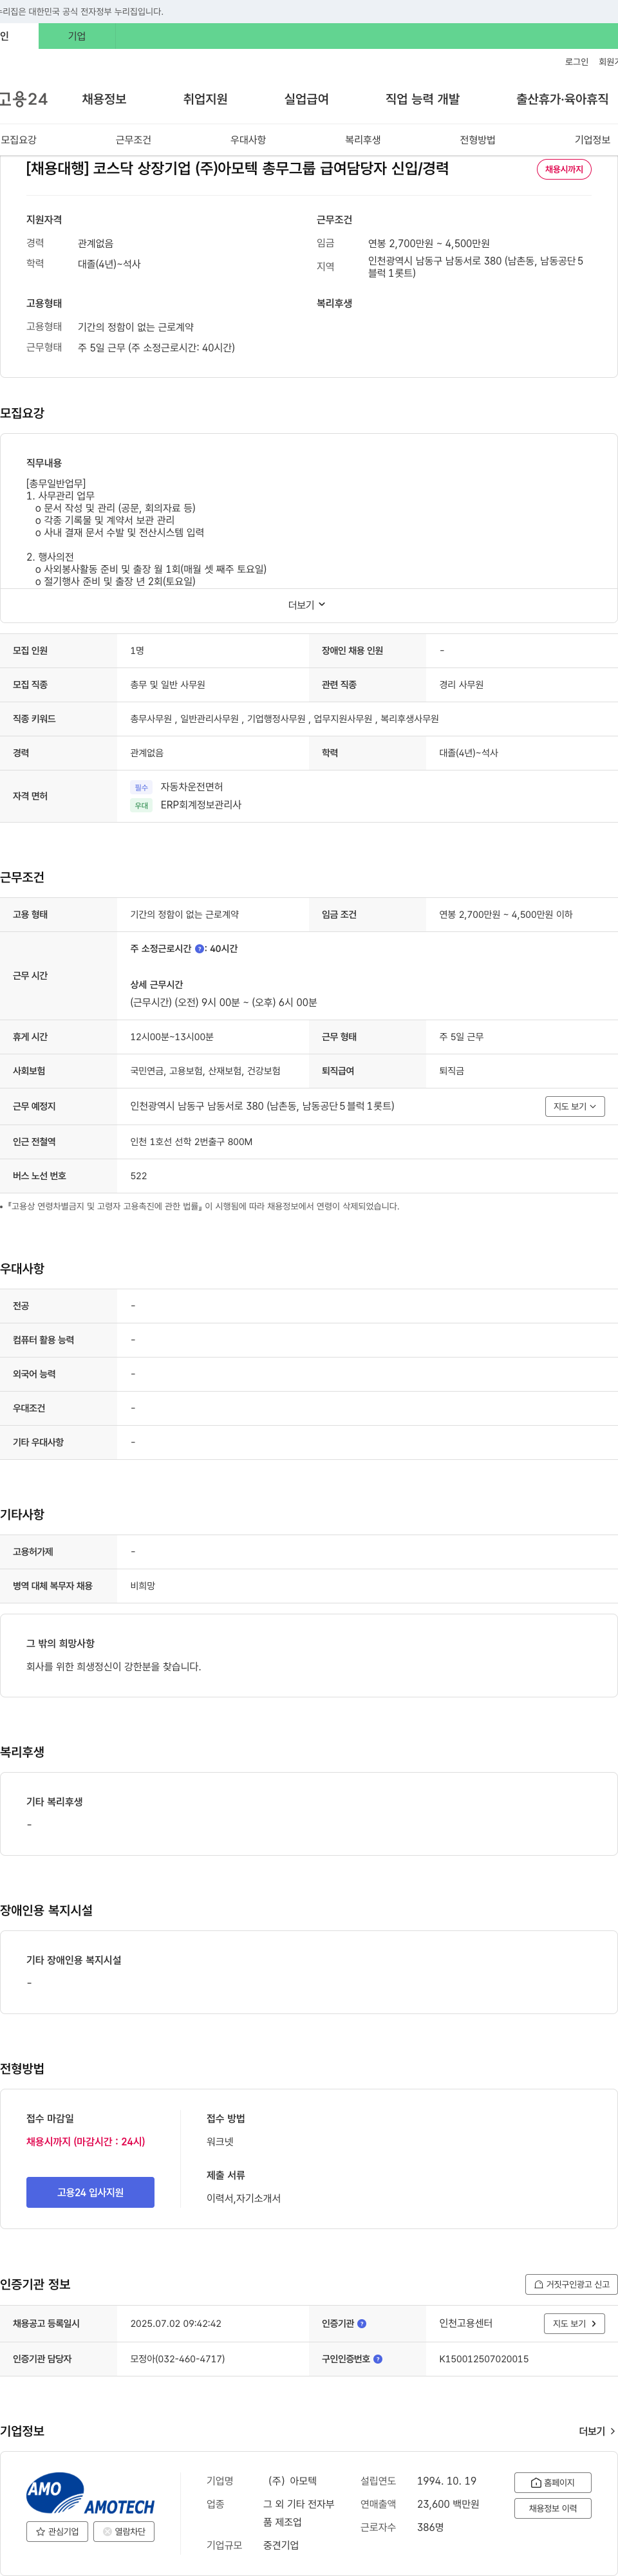Screen dimensions: 618x2576
Task: Click 설립연도 value 1994. 10. 19
Action: (446, 2481)
